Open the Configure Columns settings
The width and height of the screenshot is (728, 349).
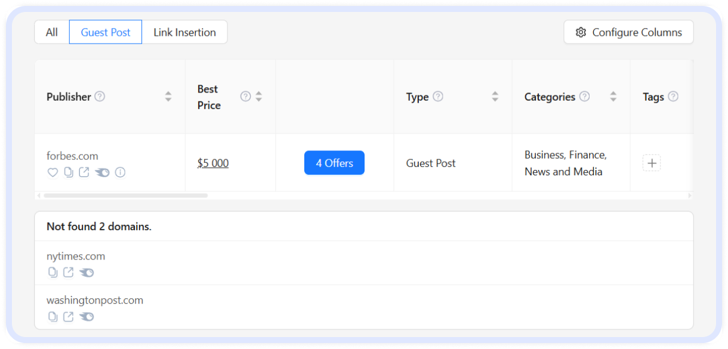click(x=628, y=32)
